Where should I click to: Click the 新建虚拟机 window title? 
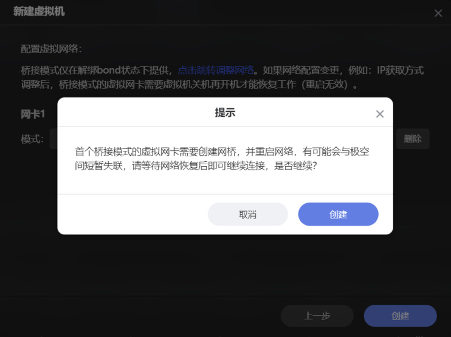tap(39, 12)
